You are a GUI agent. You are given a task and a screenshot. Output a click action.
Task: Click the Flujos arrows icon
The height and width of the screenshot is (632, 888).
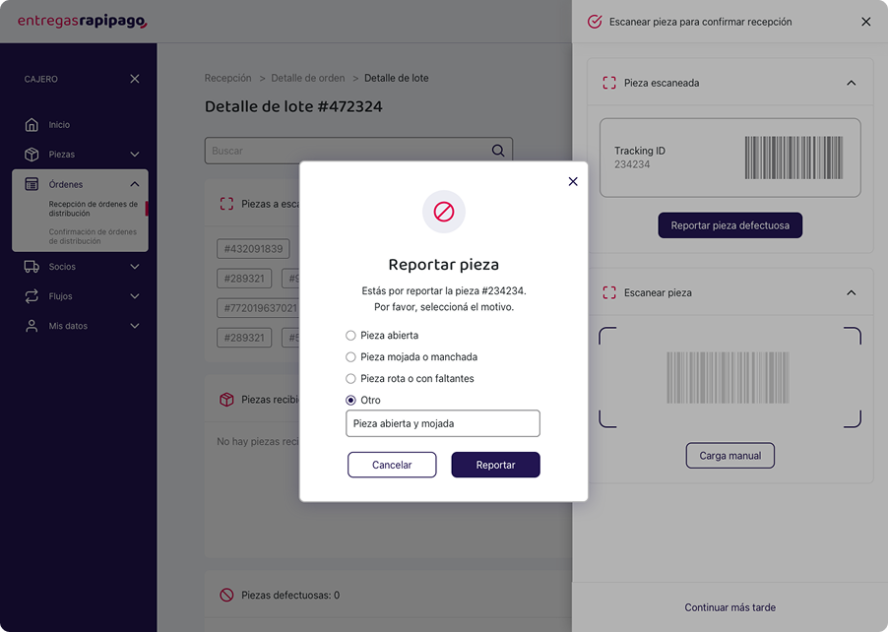pos(32,296)
